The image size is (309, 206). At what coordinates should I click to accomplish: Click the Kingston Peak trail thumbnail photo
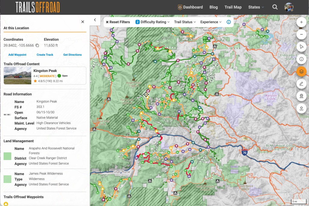pos(18,76)
